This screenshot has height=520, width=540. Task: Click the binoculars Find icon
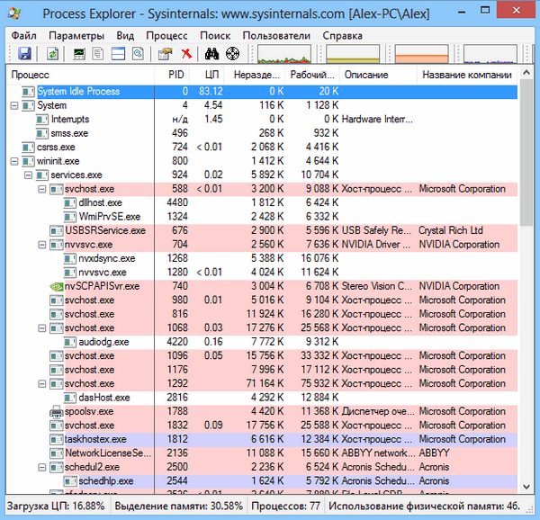pyautogui.click(x=212, y=54)
